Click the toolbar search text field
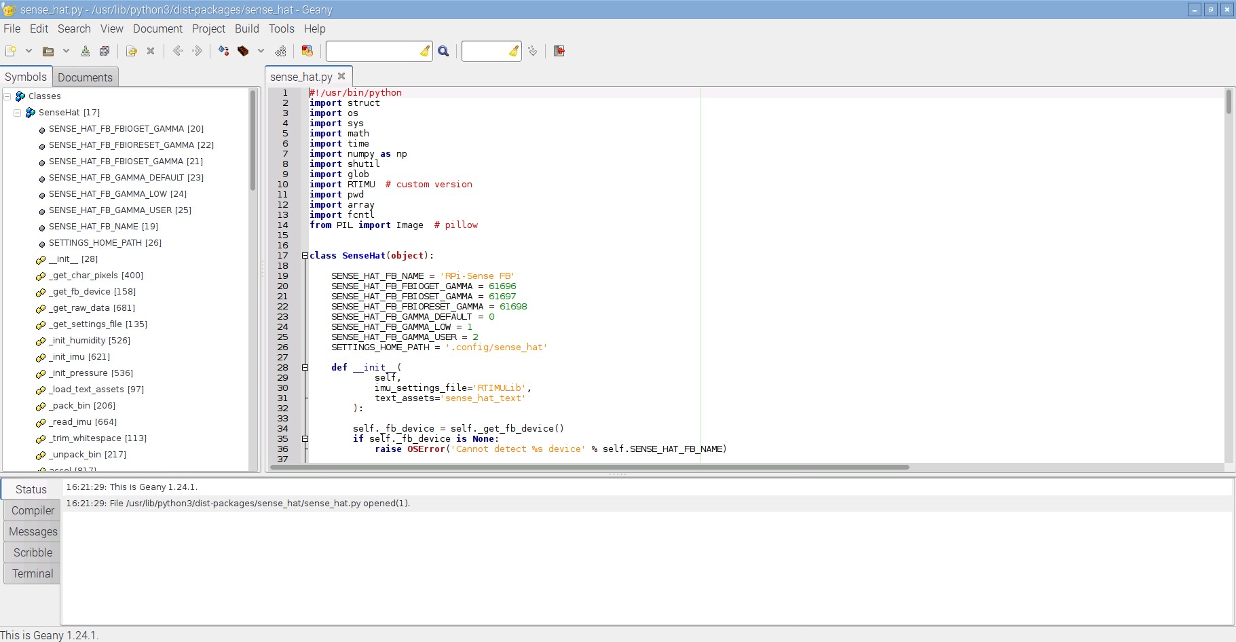The image size is (1236, 642). click(x=373, y=51)
